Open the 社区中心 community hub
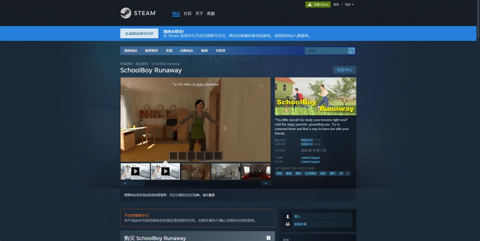 click(344, 70)
